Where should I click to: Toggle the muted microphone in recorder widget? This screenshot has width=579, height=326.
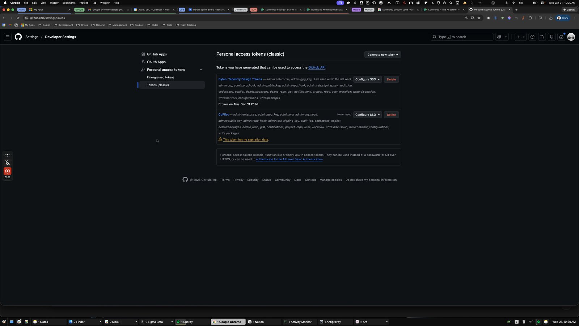pos(7,163)
